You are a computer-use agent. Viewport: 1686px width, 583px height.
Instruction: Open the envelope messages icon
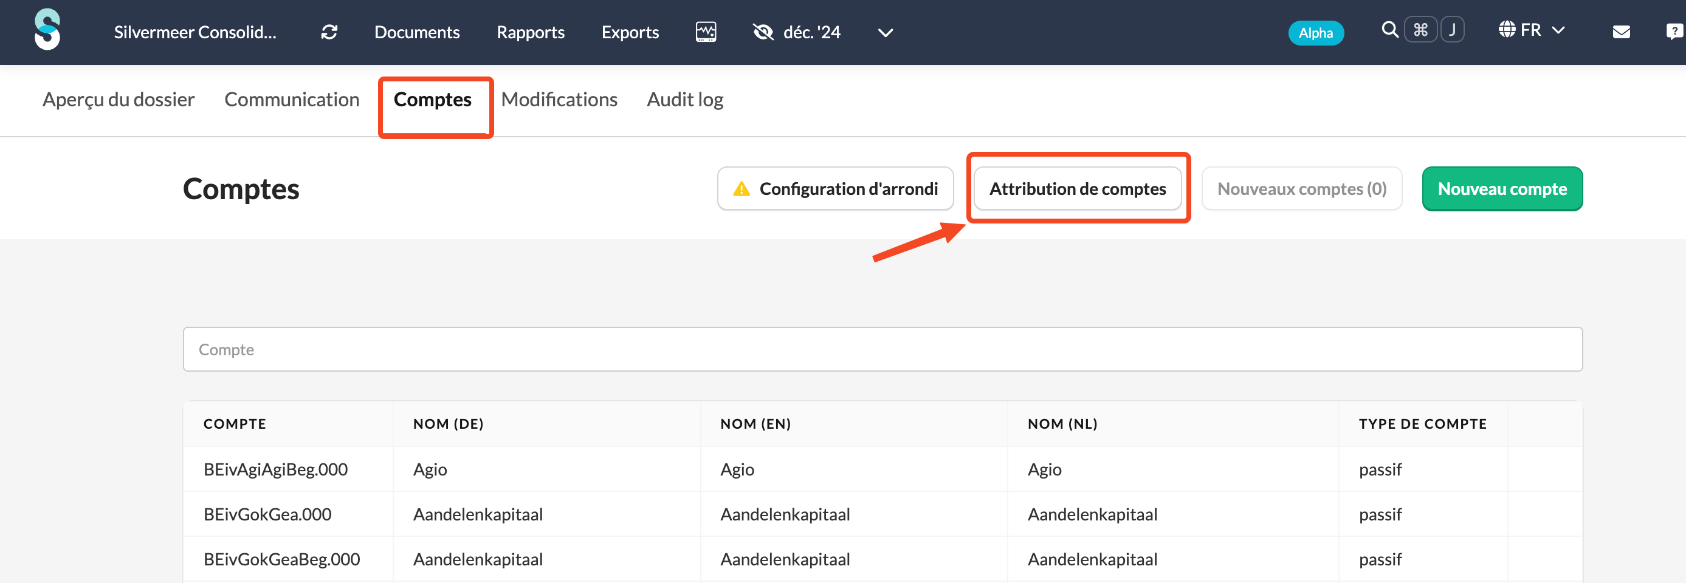[x=1621, y=32]
